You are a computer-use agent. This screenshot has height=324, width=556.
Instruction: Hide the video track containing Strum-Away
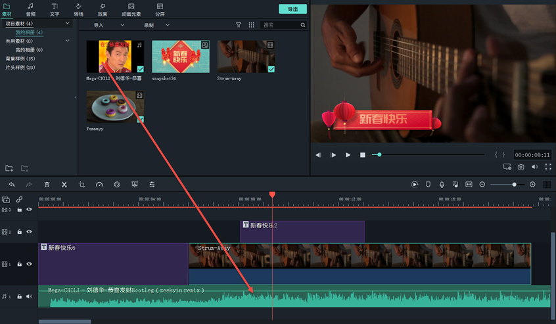[29, 264]
